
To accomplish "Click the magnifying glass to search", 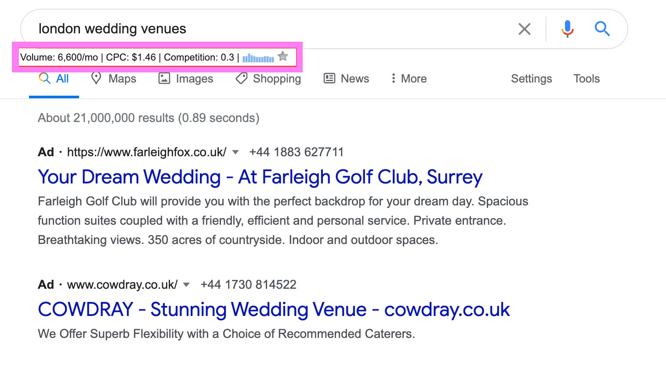I will [x=602, y=29].
